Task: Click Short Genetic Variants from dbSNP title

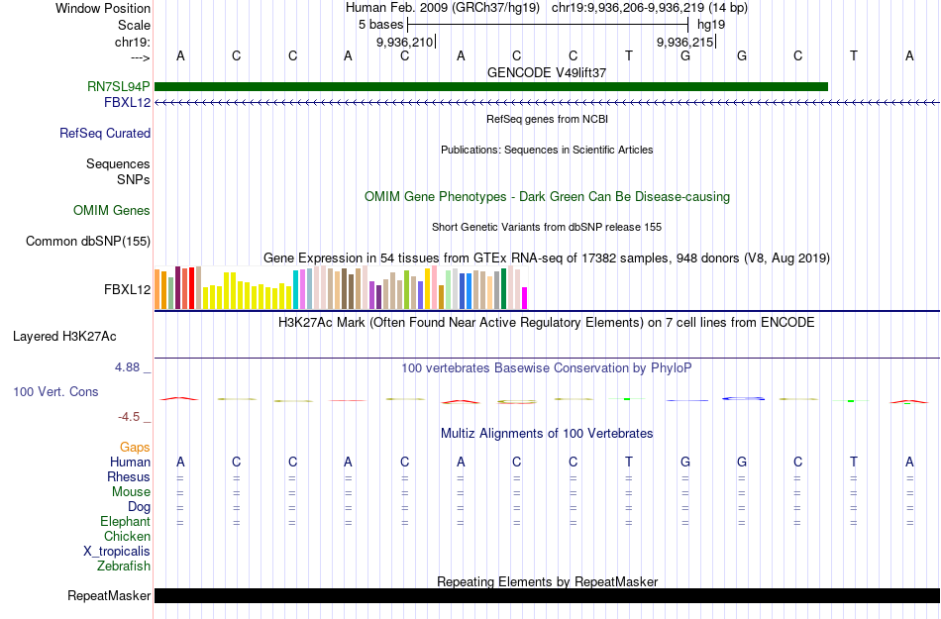Action: point(547,228)
